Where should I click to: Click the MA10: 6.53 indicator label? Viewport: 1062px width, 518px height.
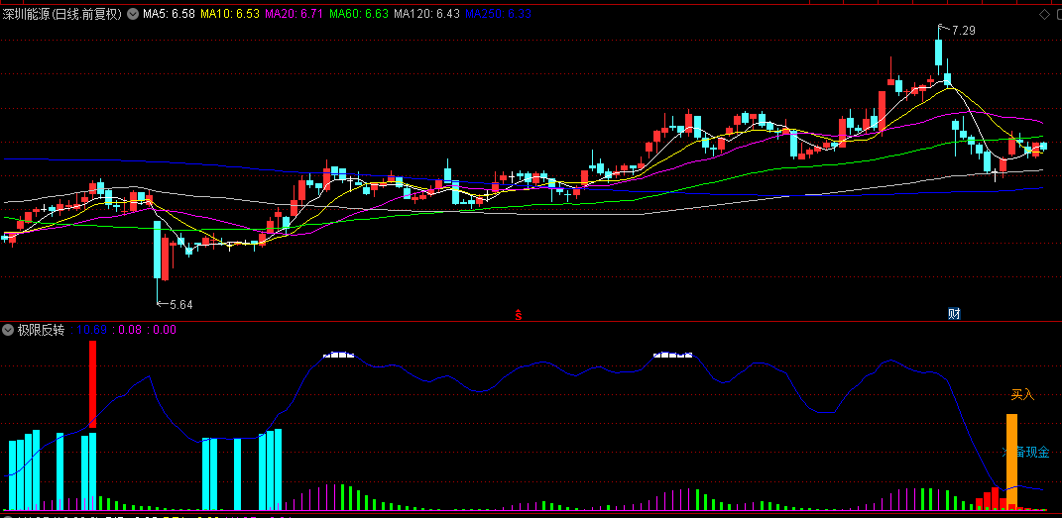click(230, 14)
